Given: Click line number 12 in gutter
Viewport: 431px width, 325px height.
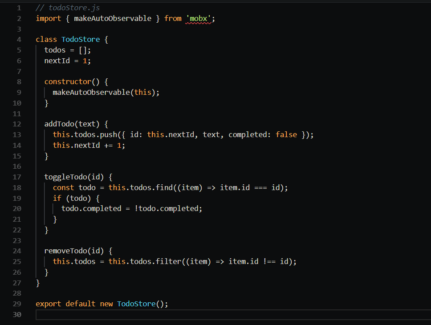Looking at the screenshot, I should pos(17,124).
